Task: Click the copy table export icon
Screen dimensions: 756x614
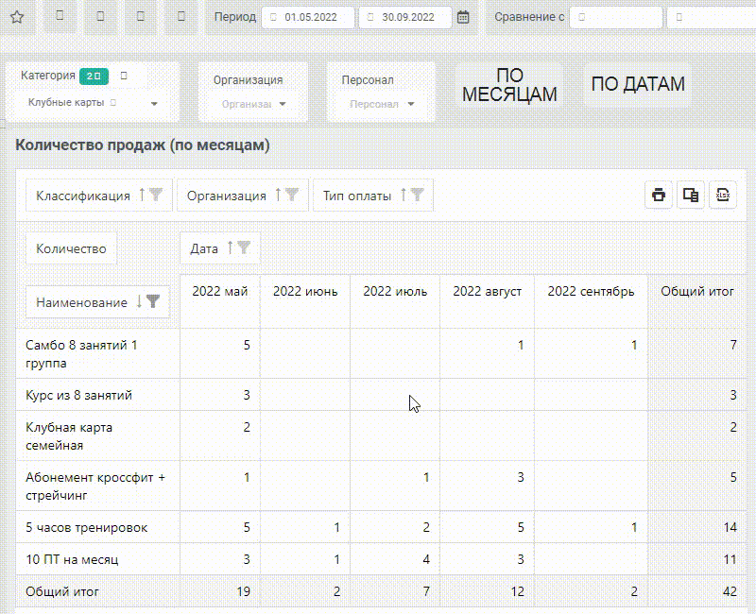Action: coord(691,195)
